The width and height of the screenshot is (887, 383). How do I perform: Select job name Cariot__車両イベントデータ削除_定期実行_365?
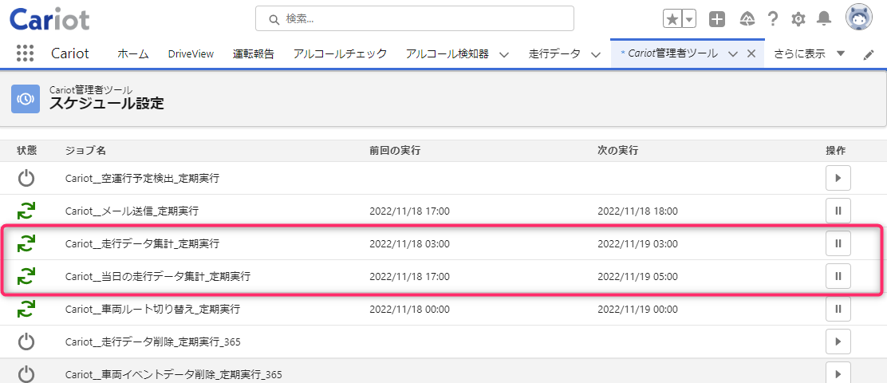pos(173,374)
